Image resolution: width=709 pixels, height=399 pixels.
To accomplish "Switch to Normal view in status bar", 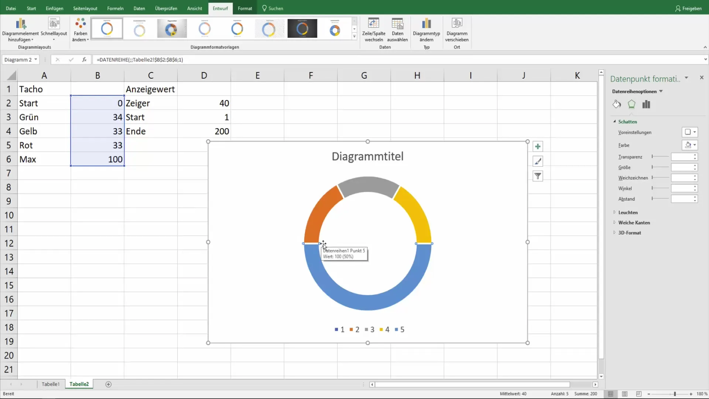I will [x=611, y=394].
